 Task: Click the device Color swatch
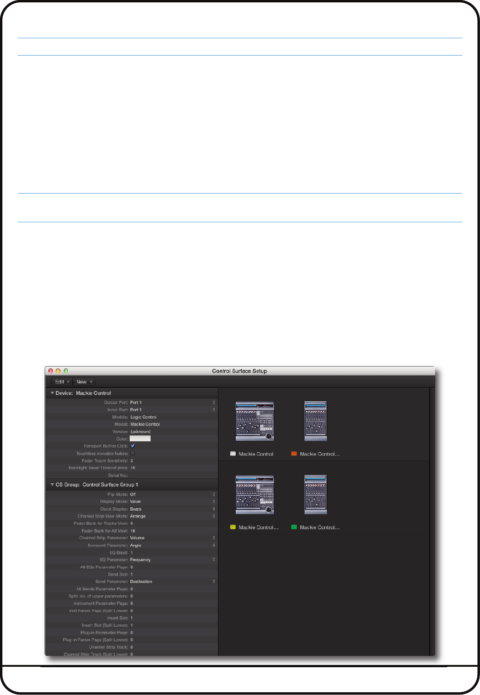(140, 439)
